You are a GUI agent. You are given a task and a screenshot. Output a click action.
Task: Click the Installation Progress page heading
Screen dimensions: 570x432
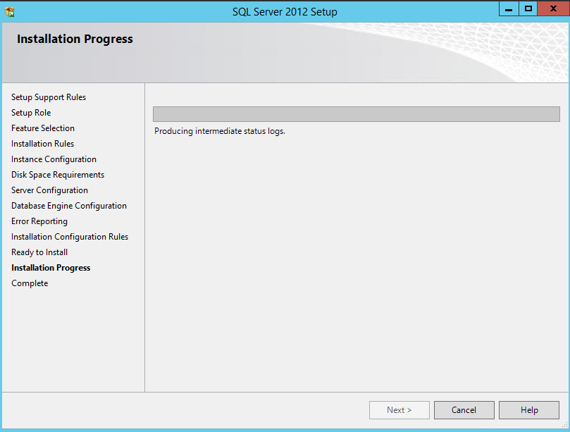pos(75,39)
